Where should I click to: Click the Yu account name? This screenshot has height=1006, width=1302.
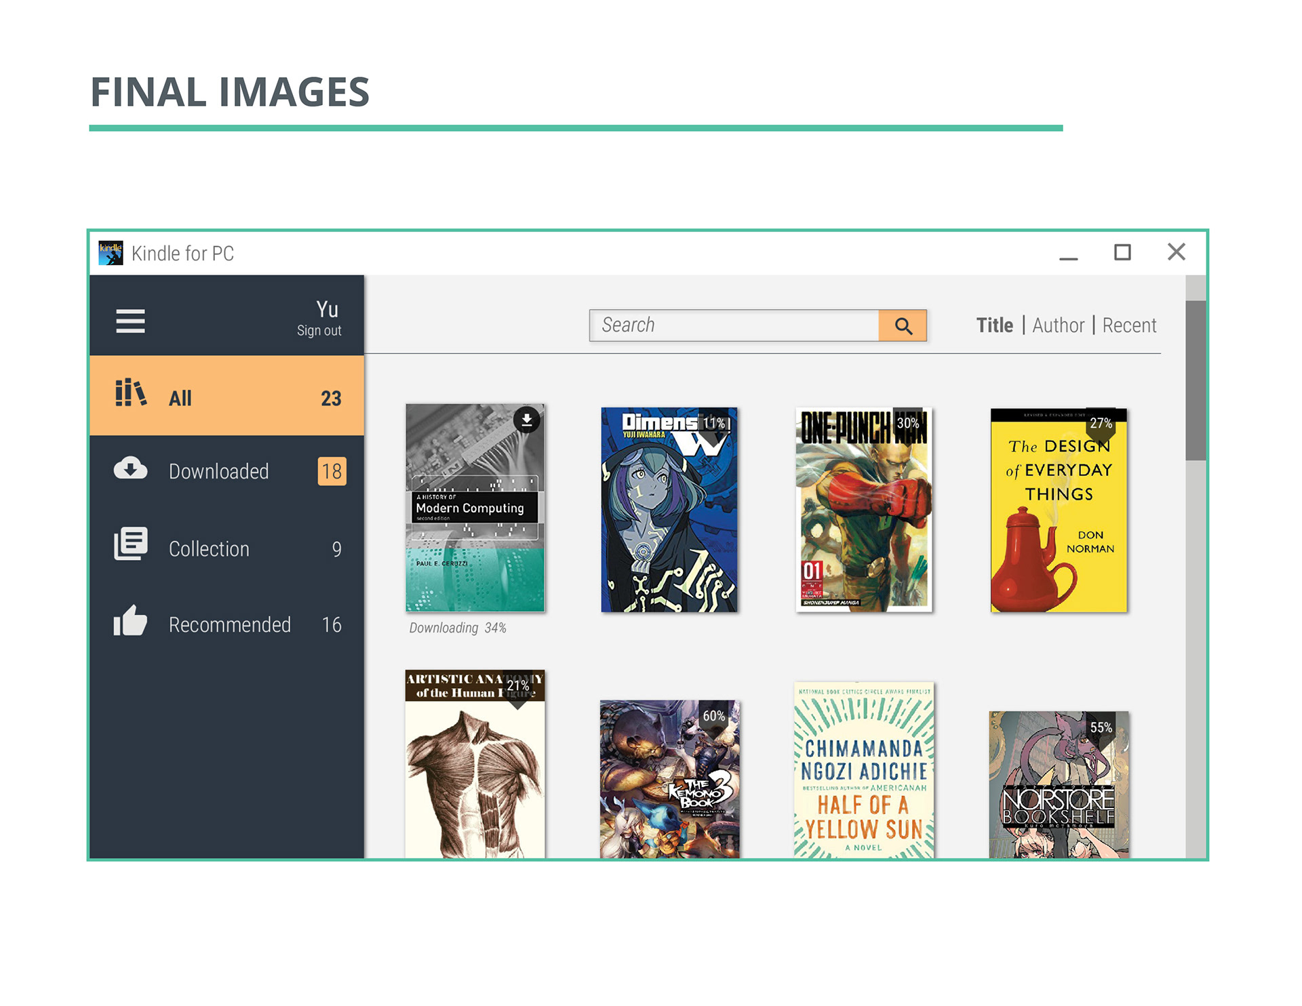tap(327, 309)
